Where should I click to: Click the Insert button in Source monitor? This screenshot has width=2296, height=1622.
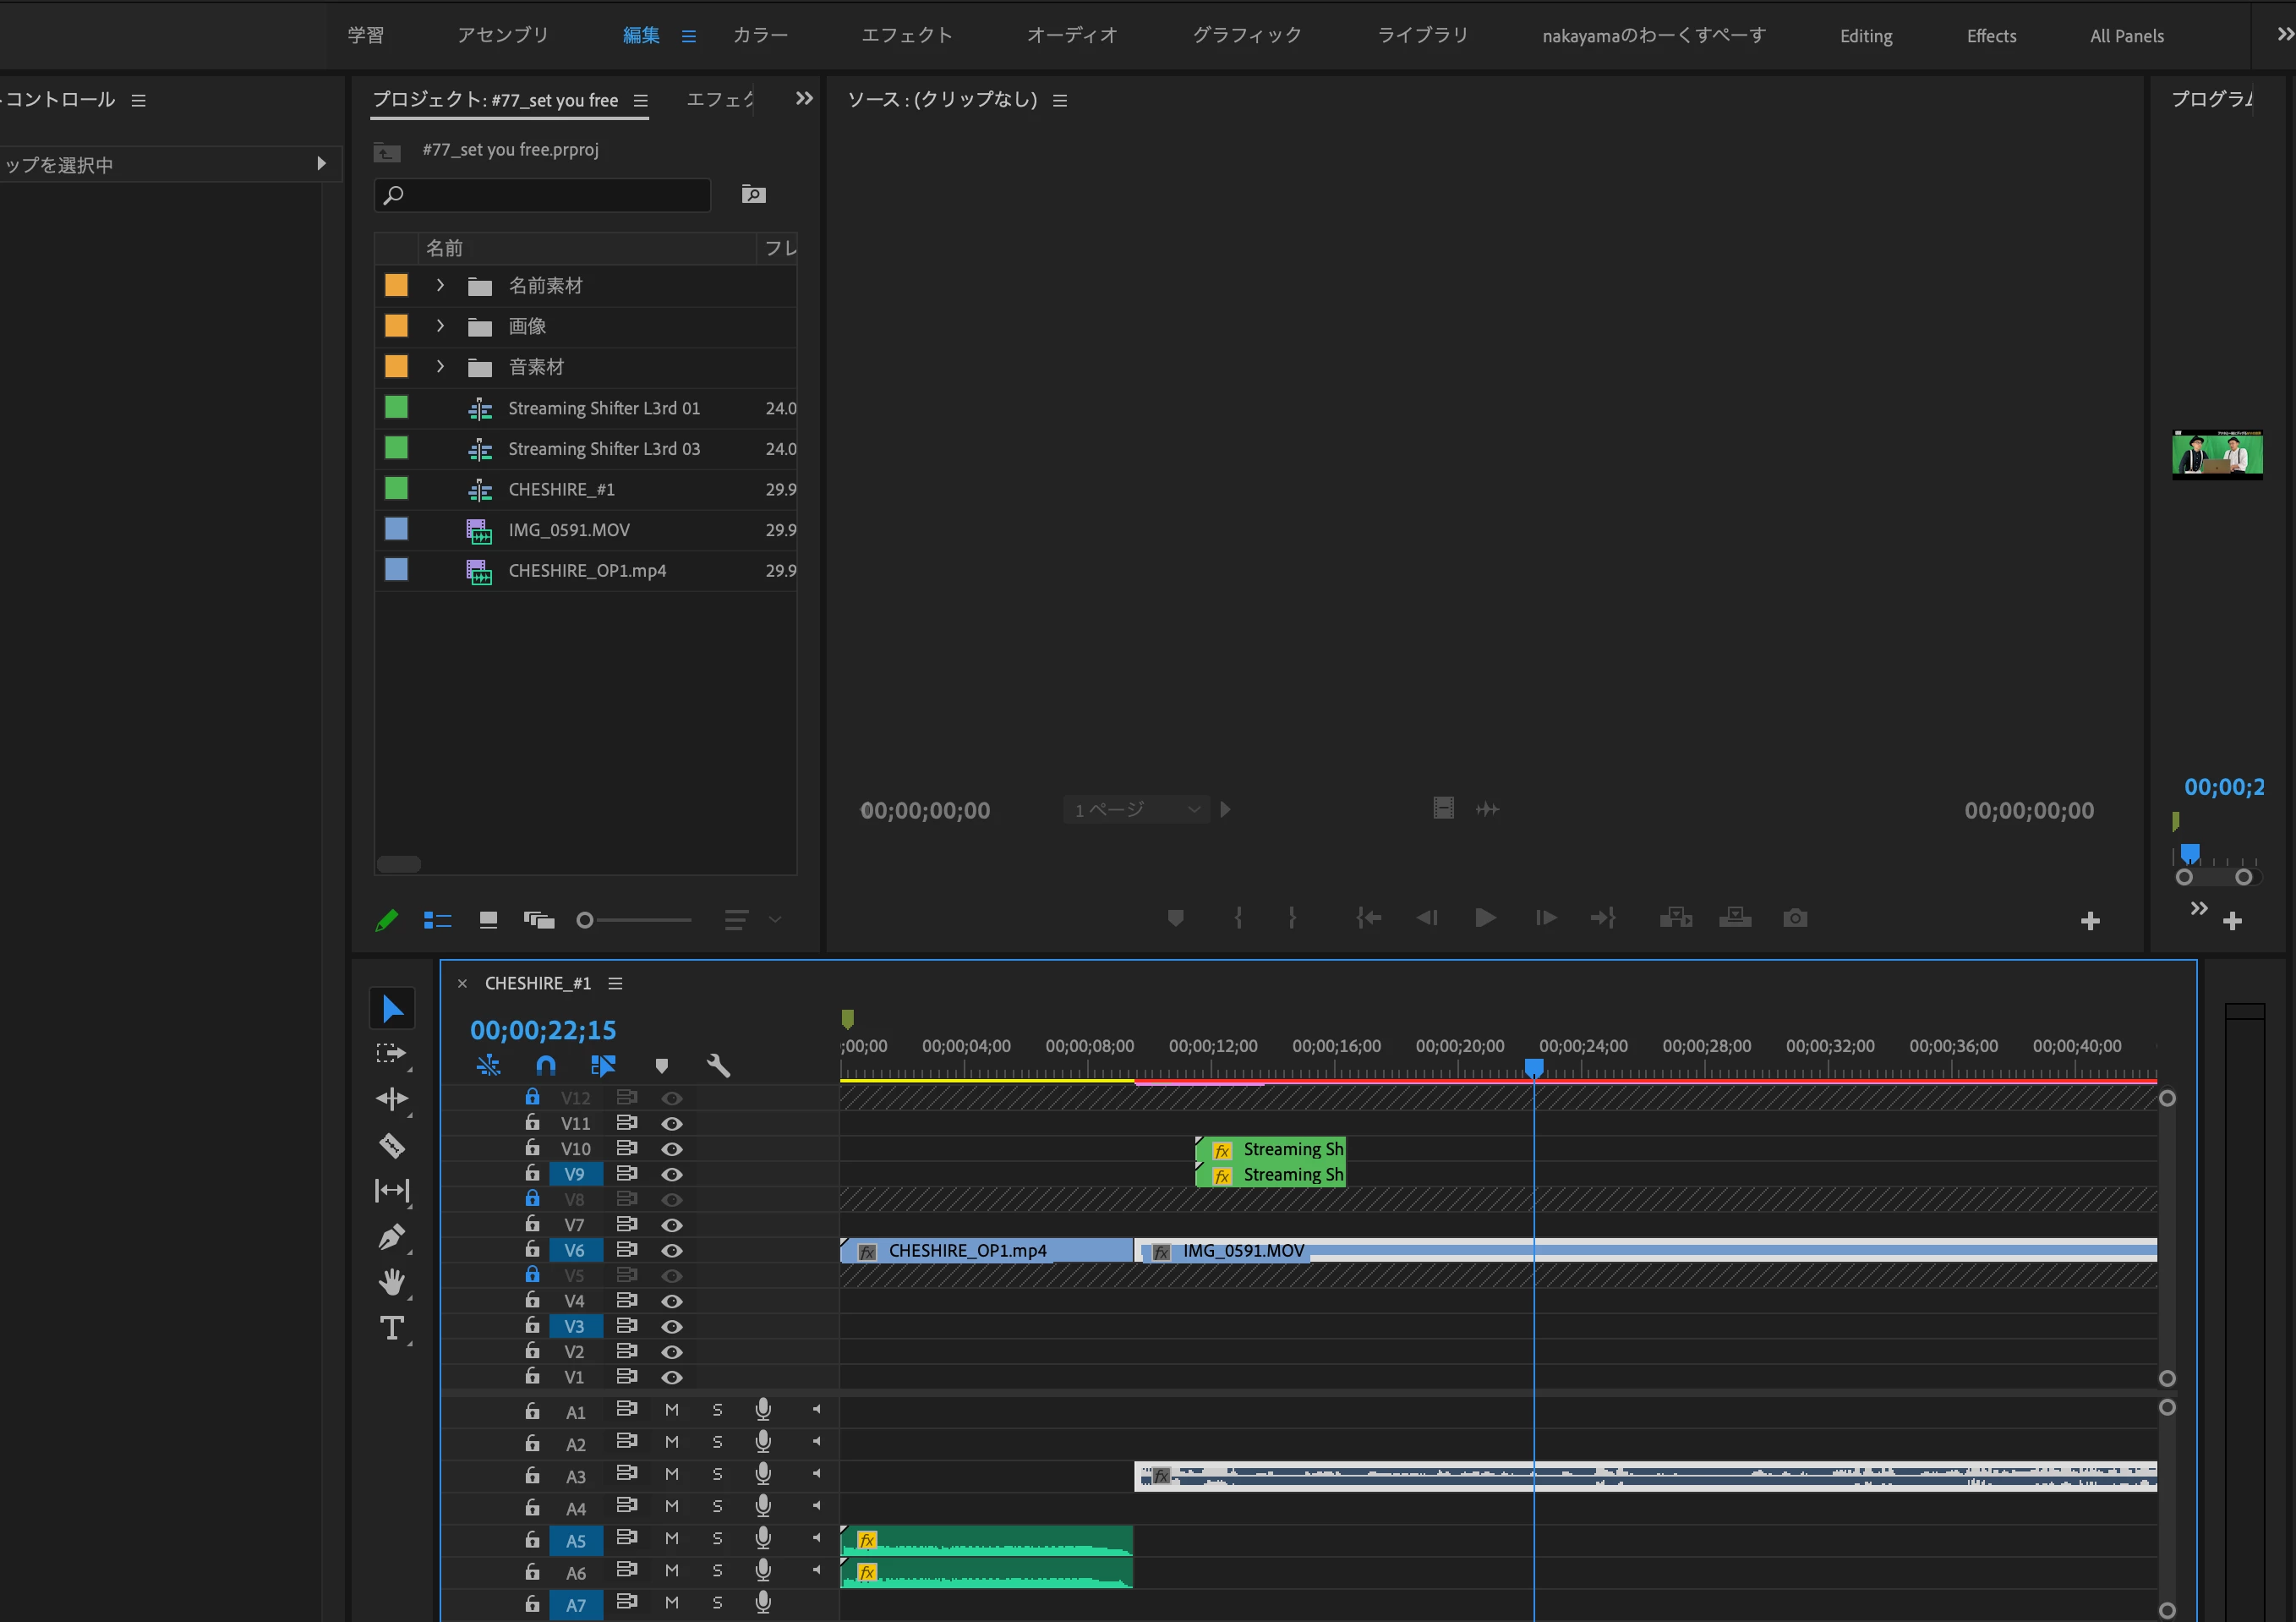coord(1676,918)
